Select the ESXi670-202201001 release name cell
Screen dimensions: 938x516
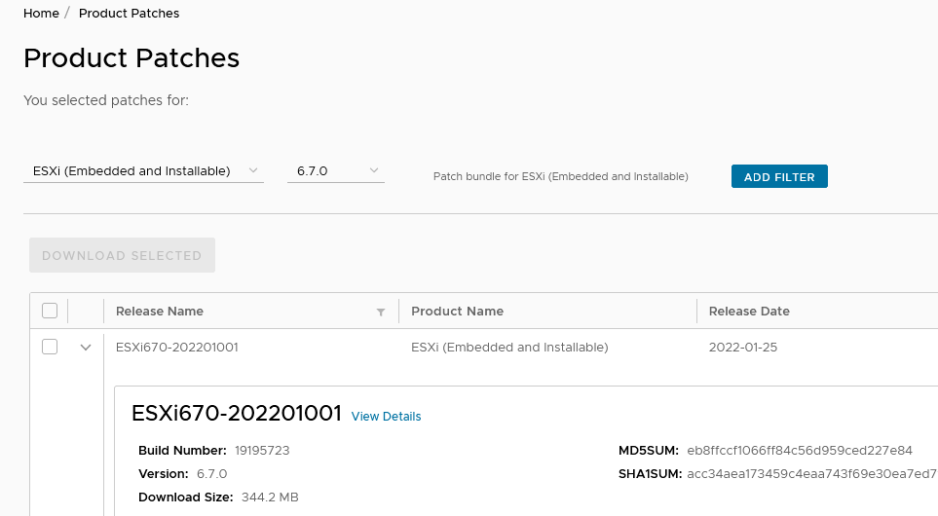(177, 348)
